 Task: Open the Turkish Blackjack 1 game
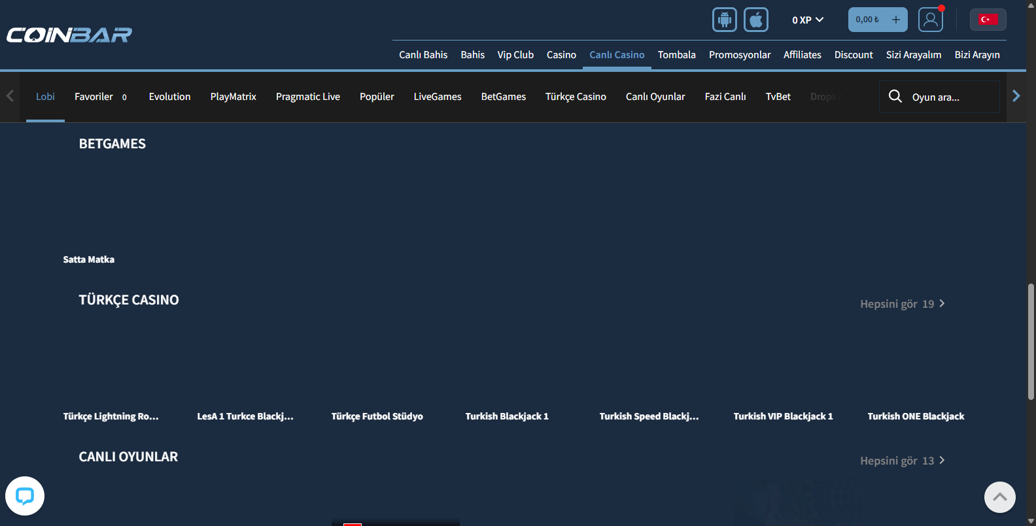[x=507, y=416]
